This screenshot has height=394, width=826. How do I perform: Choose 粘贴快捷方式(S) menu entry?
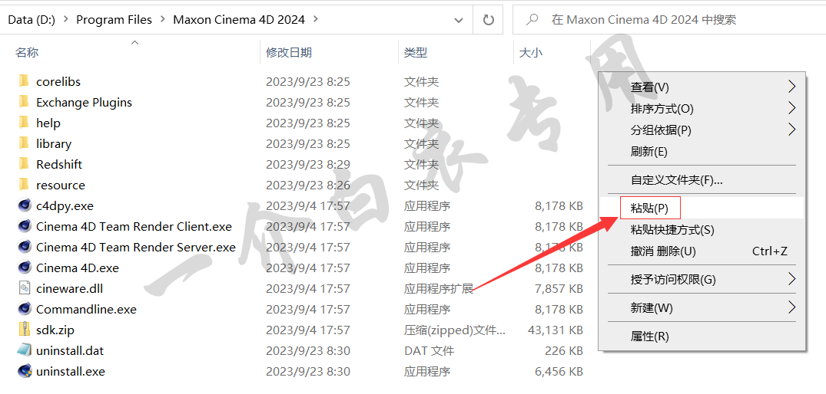click(x=702, y=229)
